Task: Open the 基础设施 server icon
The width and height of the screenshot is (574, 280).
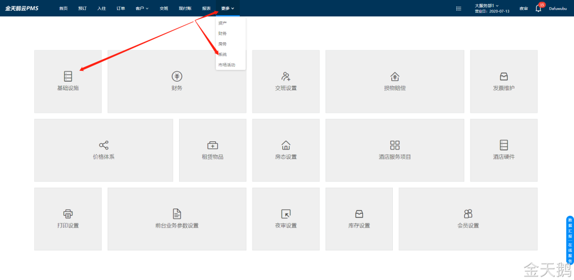Action: (68, 76)
